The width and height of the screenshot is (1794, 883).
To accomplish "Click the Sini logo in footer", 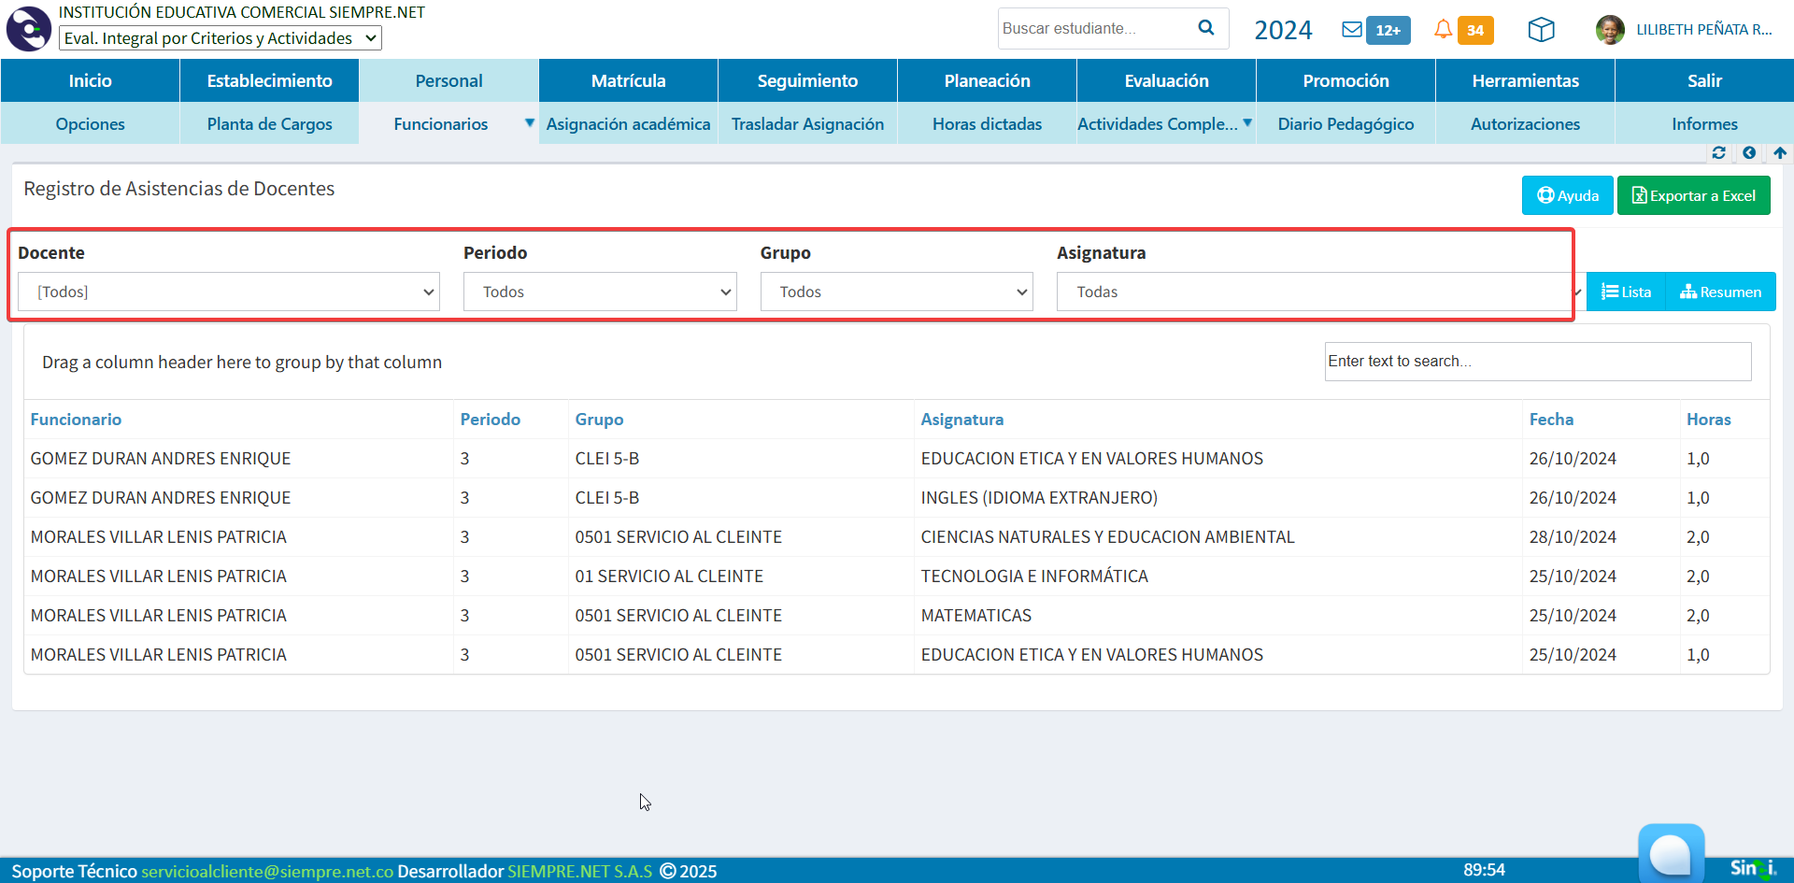I will (1753, 868).
